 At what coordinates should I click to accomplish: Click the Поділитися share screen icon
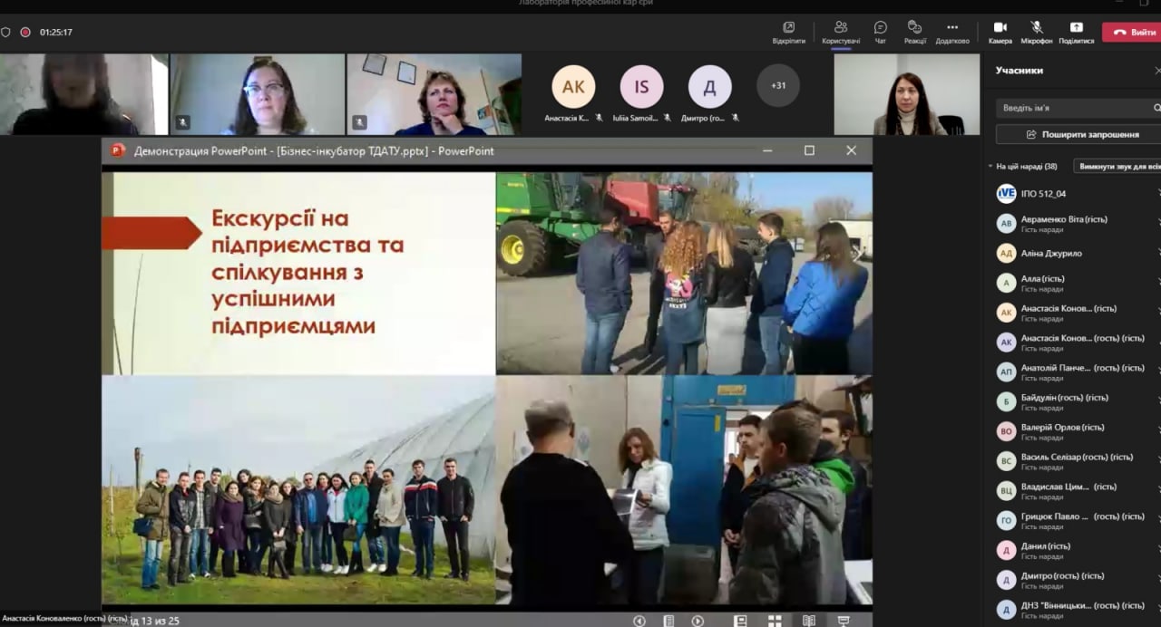tap(1076, 32)
